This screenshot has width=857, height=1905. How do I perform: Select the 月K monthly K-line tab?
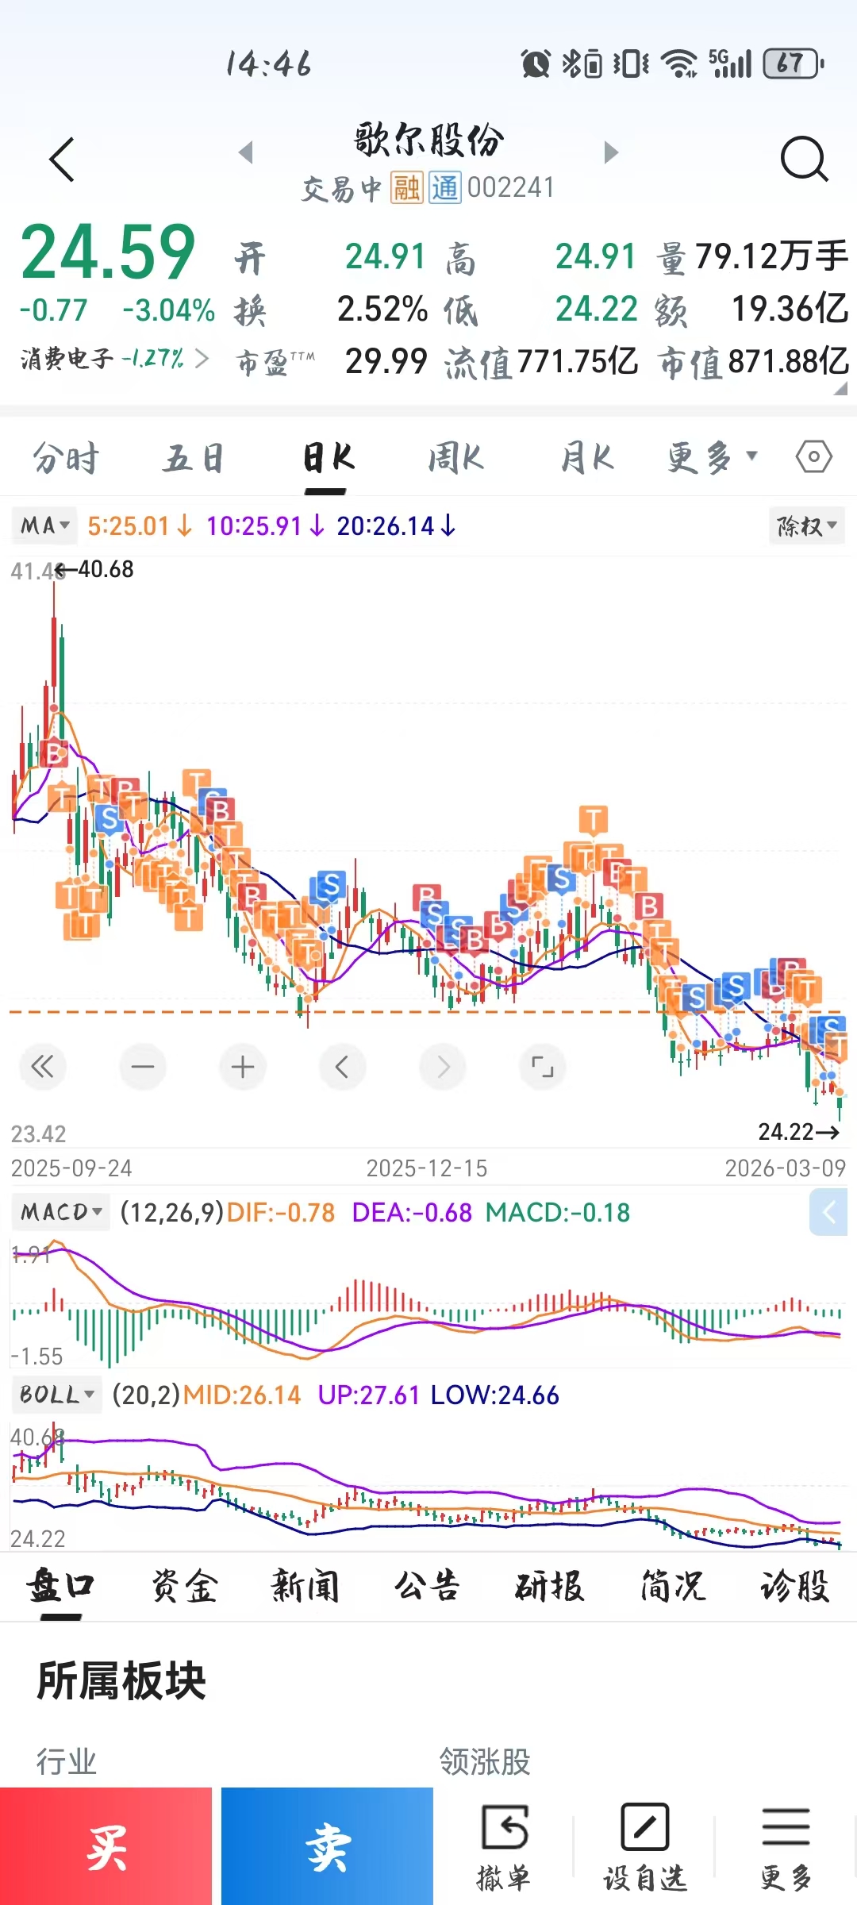tap(586, 458)
